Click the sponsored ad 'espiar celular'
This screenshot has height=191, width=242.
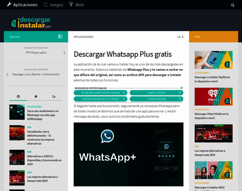156,93
